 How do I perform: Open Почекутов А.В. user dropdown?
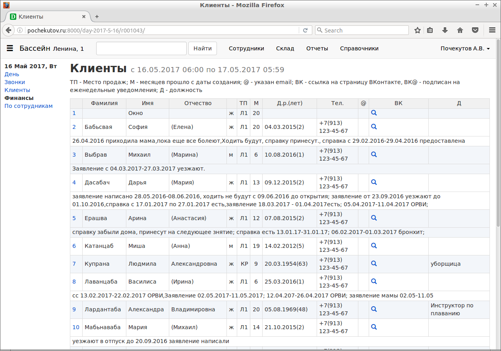pyautogui.click(x=465, y=48)
